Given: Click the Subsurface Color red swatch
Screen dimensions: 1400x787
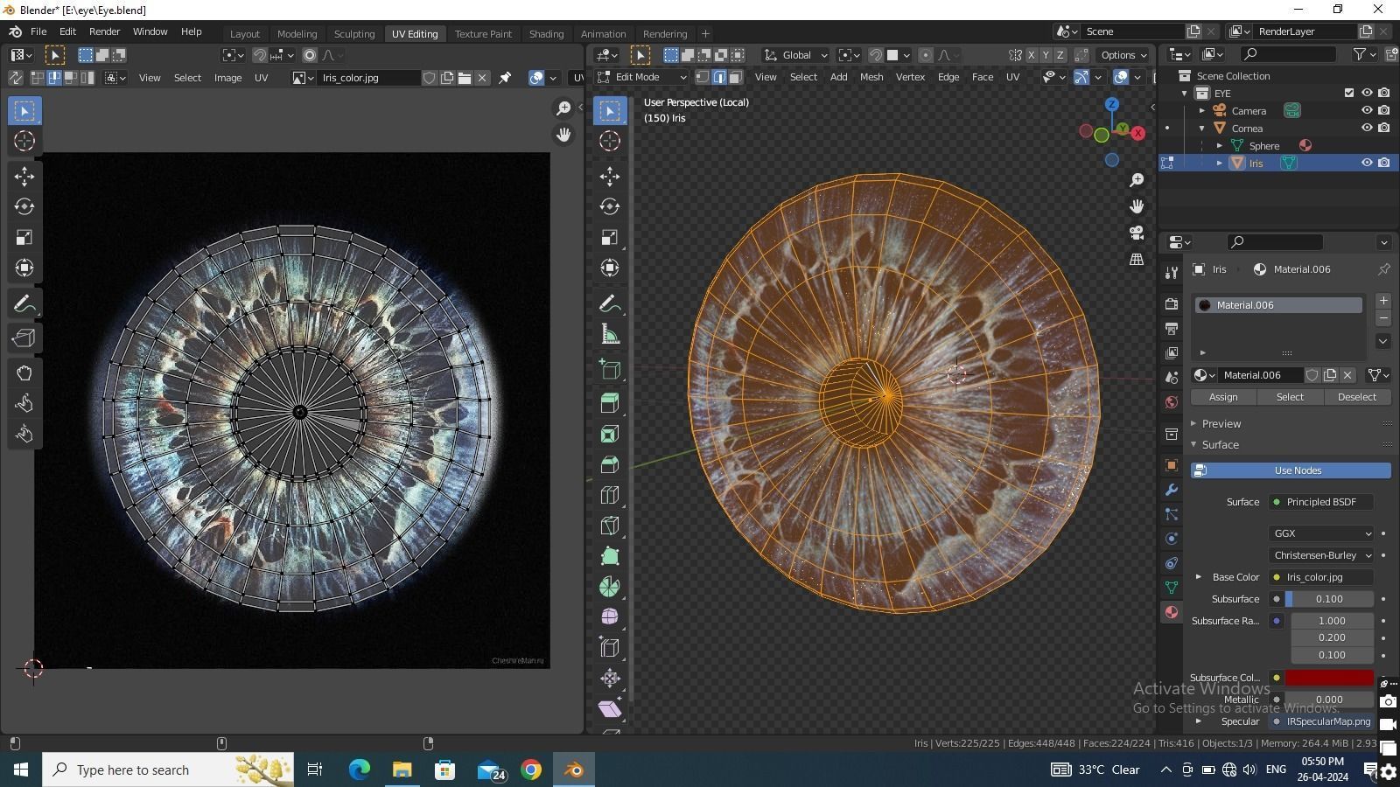Looking at the screenshot, I should coord(1330,678).
